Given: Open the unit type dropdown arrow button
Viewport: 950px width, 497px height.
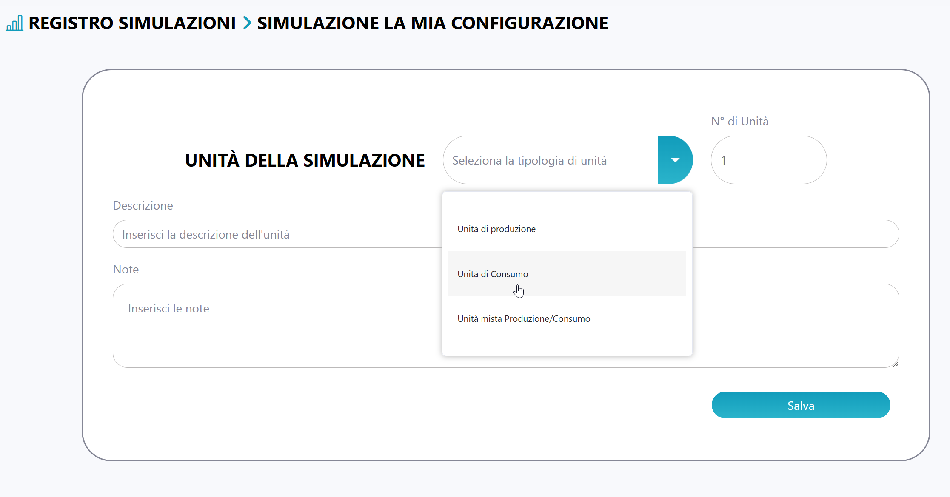Looking at the screenshot, I should coord(675,160).
